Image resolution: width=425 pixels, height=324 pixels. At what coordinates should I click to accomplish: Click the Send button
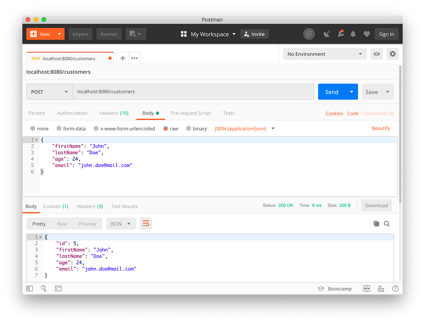(x=331, y=92)
